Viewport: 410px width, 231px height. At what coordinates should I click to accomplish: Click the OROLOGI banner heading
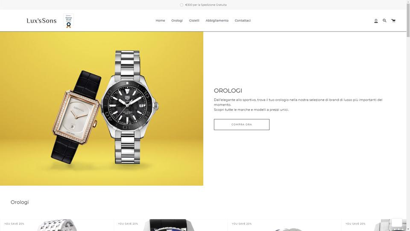click(228, 91)
